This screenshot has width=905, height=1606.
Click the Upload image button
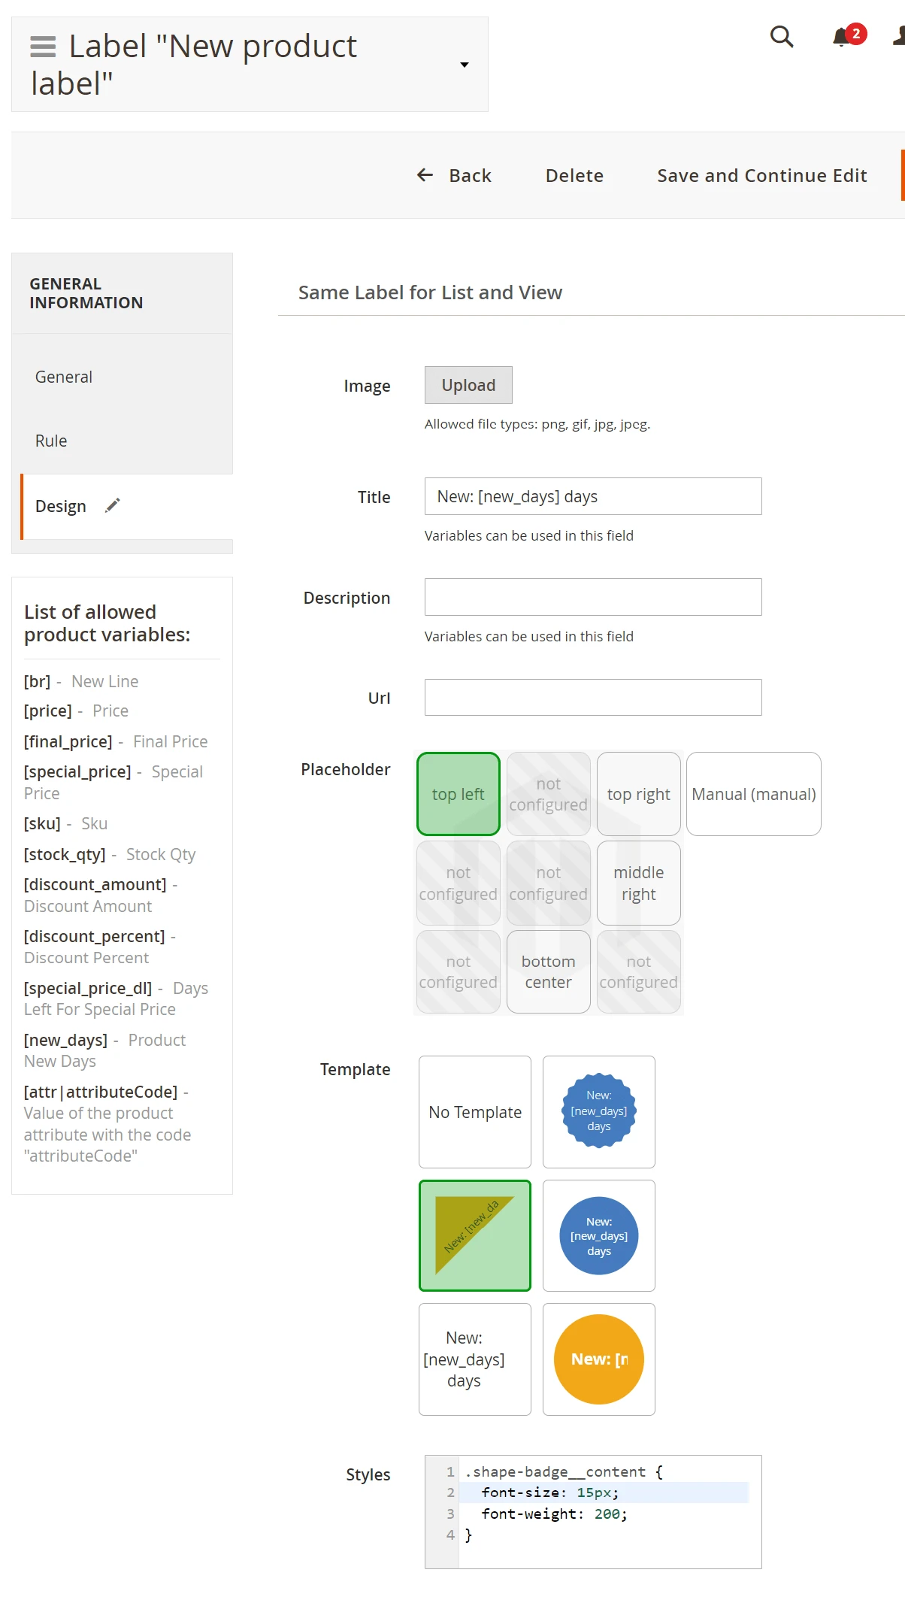[468, 385]
